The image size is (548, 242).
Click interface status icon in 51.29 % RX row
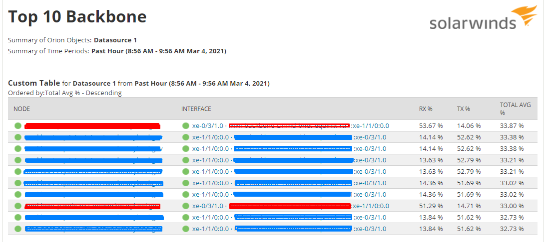(x=185, y=206)
